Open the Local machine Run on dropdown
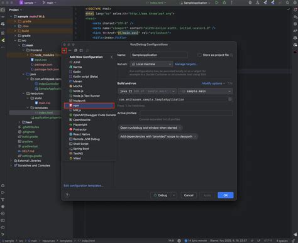 coord(151,64)
